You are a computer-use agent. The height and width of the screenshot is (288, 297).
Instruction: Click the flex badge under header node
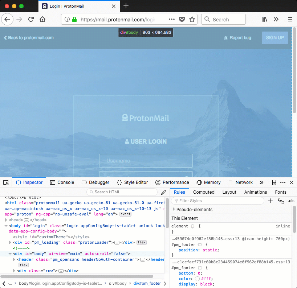tap(24, 265)
